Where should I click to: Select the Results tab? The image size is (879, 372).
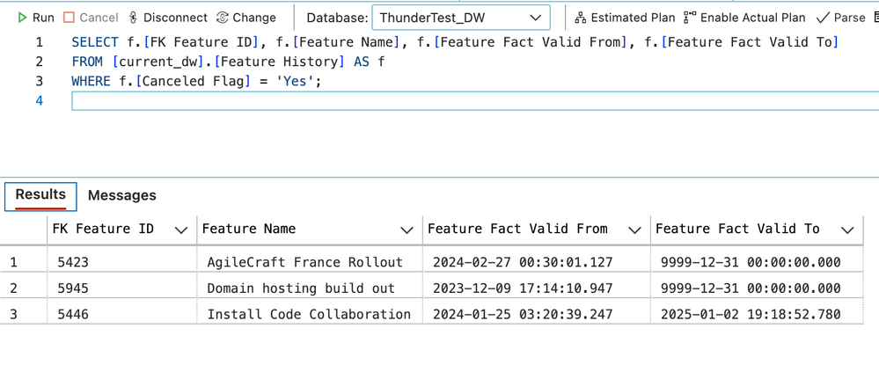click(40, 195)
